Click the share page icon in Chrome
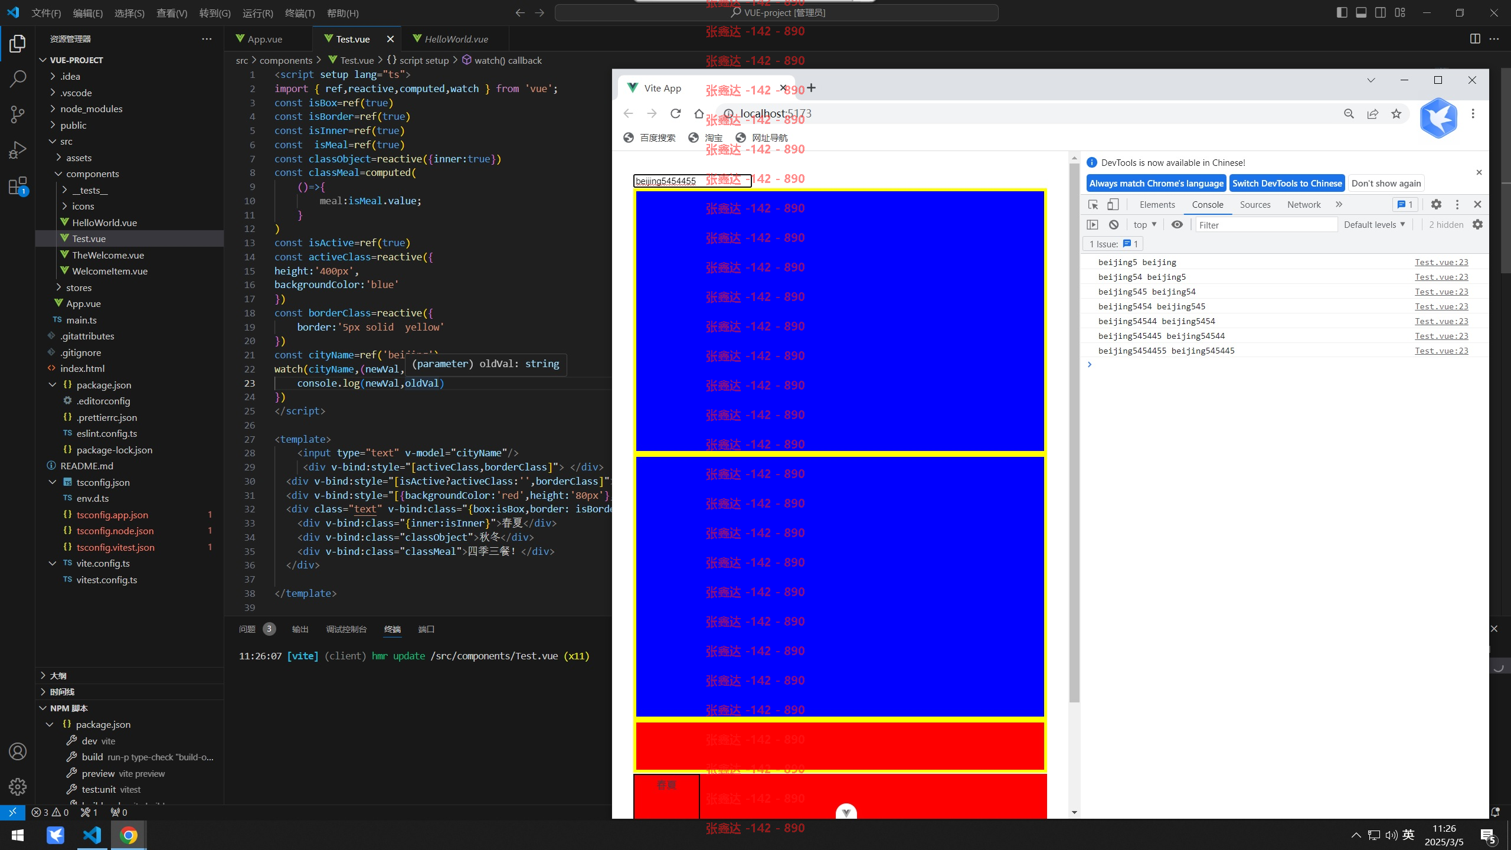 click(x=1373, y=113)
